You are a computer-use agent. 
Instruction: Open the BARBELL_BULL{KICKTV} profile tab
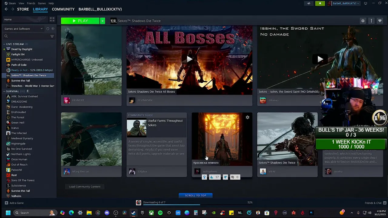(x=100, y=9)
